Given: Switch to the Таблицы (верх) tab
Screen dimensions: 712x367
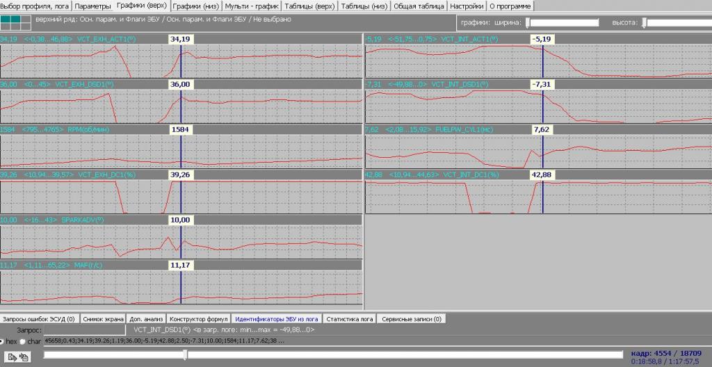Looking at the screenshot, I should (x=309, y=6).
